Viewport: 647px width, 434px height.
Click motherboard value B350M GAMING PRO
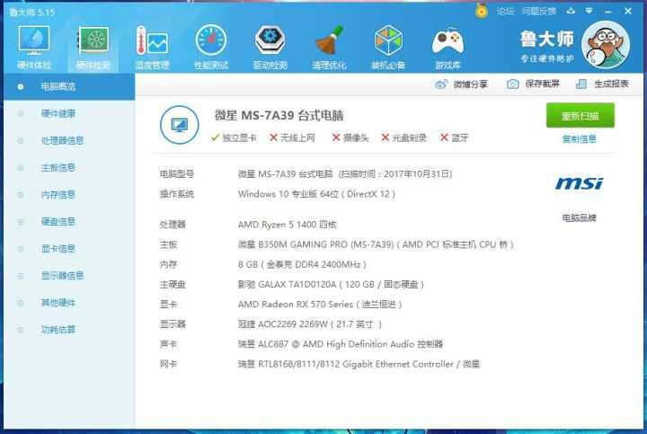[x=376, y=244]
